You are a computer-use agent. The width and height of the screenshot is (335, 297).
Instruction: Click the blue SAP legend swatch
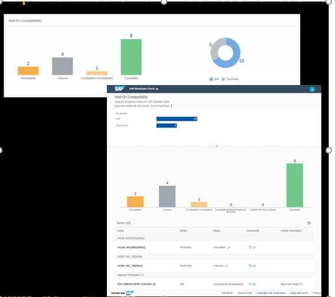(212, 79)
